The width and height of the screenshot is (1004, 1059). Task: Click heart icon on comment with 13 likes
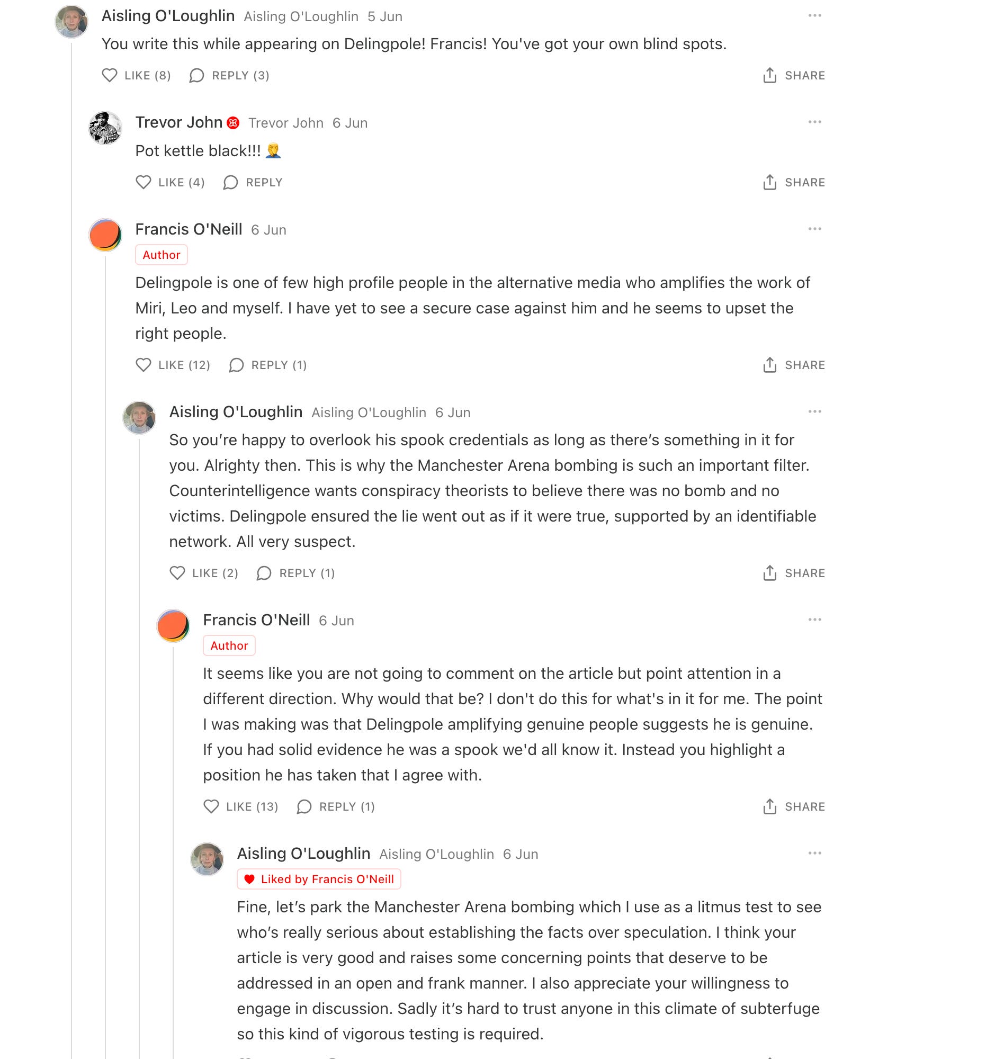coord(211,806)
